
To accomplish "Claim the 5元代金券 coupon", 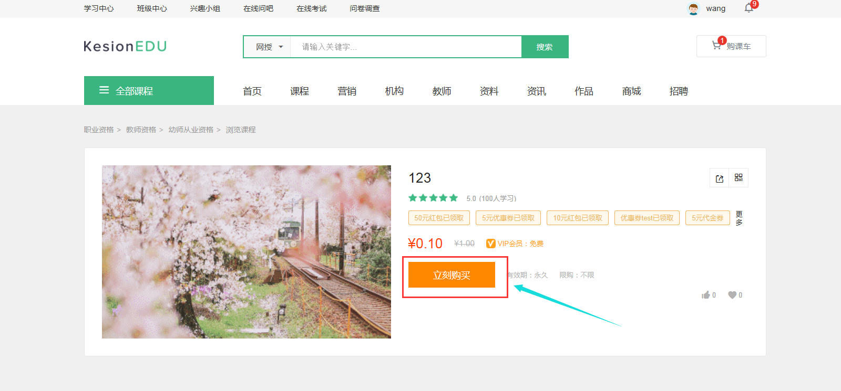I will coord(707,218).
